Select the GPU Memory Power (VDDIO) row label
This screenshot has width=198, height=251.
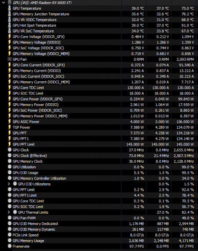[x=36, y=105]
